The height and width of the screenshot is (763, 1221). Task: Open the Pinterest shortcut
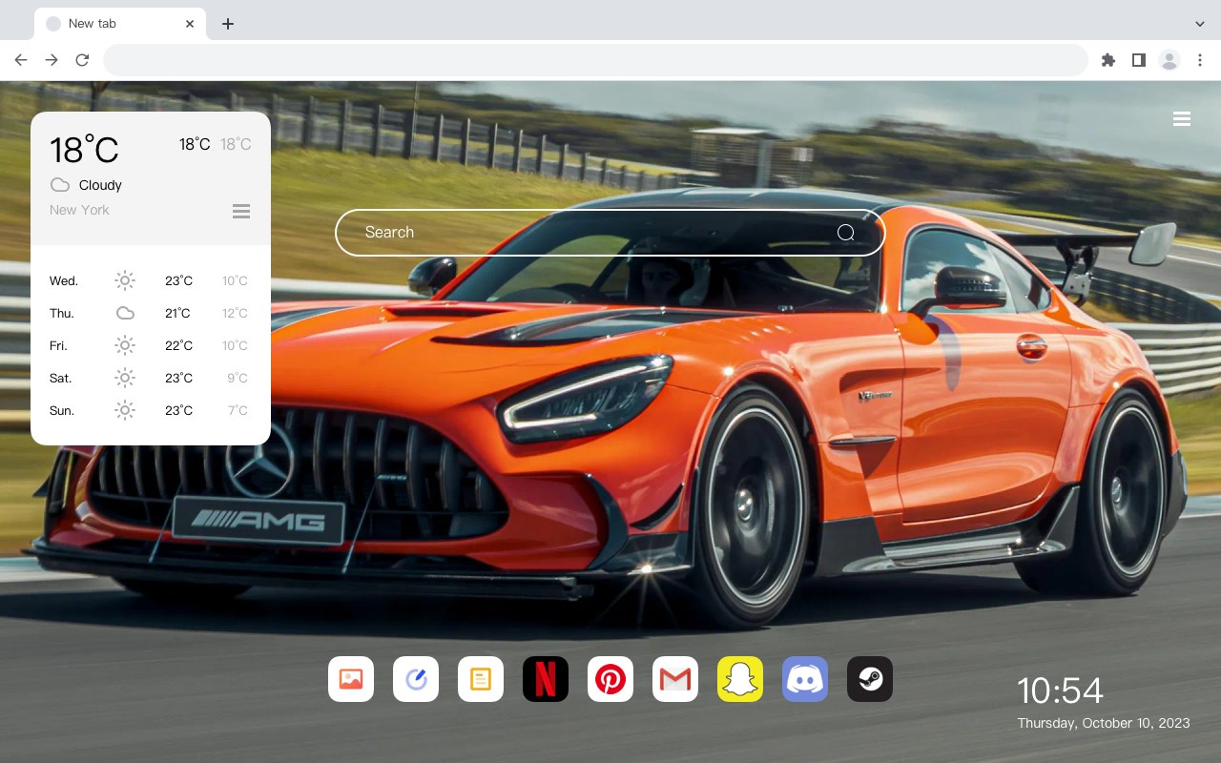coord(610,679)
